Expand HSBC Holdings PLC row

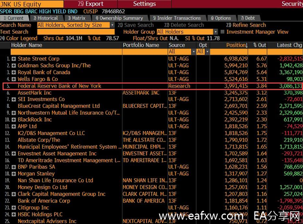[x=14, y=215]
